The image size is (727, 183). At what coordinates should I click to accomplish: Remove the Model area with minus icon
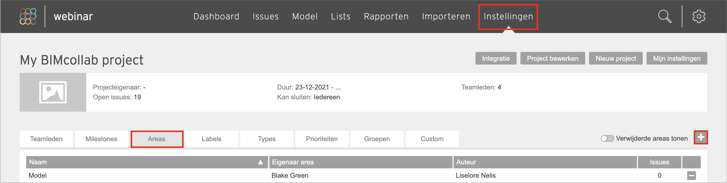[691, 175]
